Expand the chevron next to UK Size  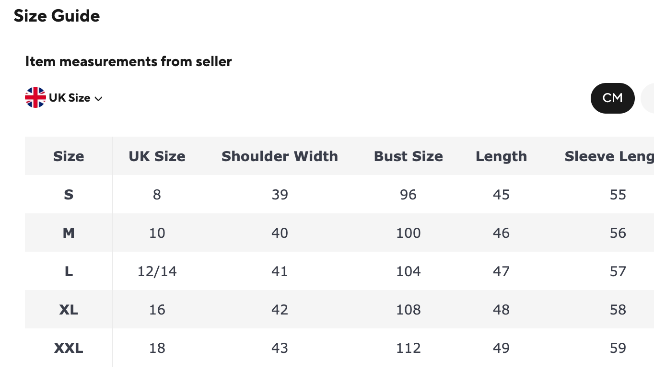click(99, 99)
